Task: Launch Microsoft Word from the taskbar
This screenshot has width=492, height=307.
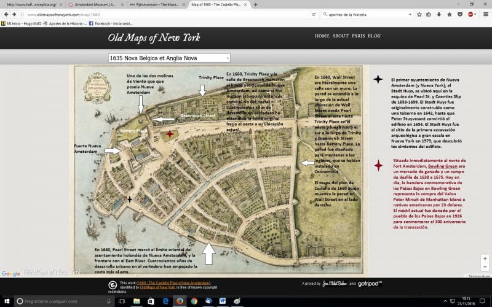Action: pyautogui.click(x=223, y=301)
